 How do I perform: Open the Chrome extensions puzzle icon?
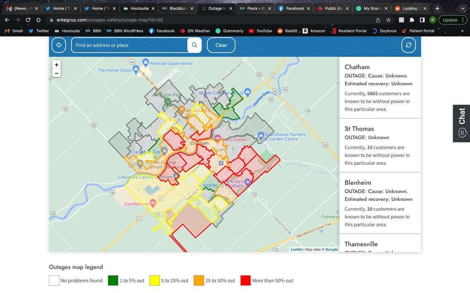(x=412, y=20)
